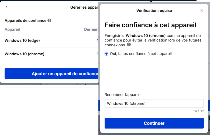210x135 pixels.
Task: Click the "Renommer l'appareil" field label
Action: [x=122, y=95]
